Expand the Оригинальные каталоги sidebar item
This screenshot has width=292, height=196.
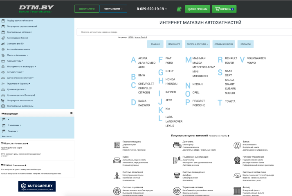click(x=20, y=32)
